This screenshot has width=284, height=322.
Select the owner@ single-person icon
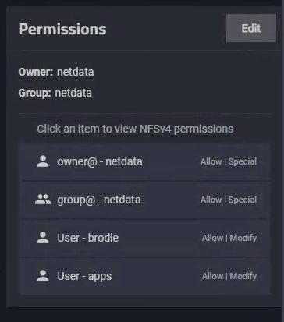(x=43, y=161)
